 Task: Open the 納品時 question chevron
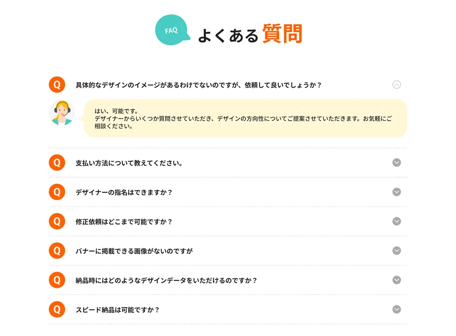(x=396, y=280)
